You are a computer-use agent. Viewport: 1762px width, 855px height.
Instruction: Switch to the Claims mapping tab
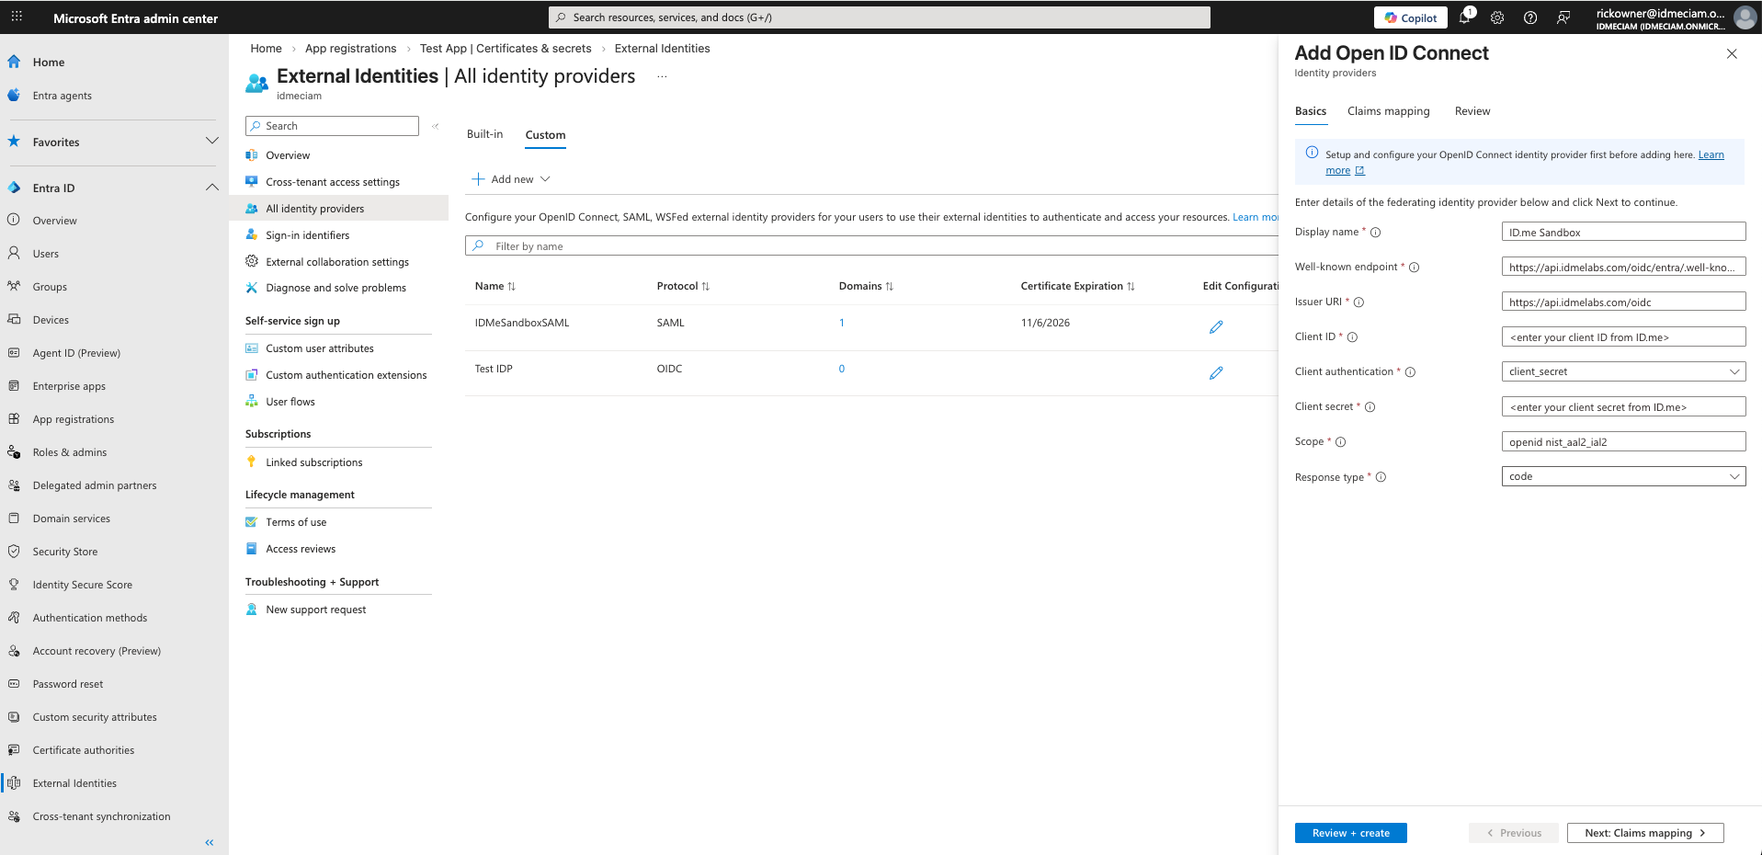pos(1388,110)
